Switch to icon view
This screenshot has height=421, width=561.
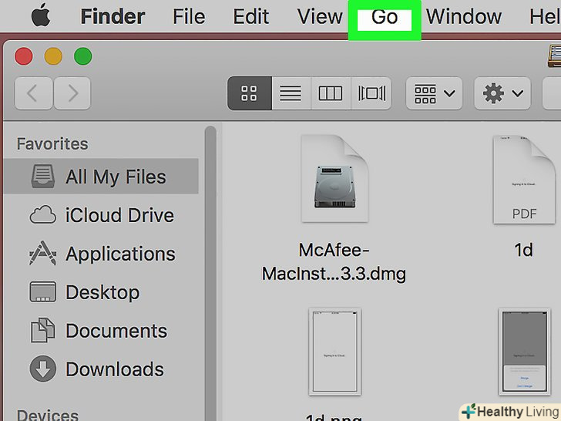click(250, 93)
